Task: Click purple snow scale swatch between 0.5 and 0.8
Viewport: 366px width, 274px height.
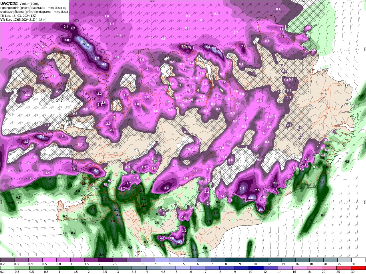Action: 49,260
